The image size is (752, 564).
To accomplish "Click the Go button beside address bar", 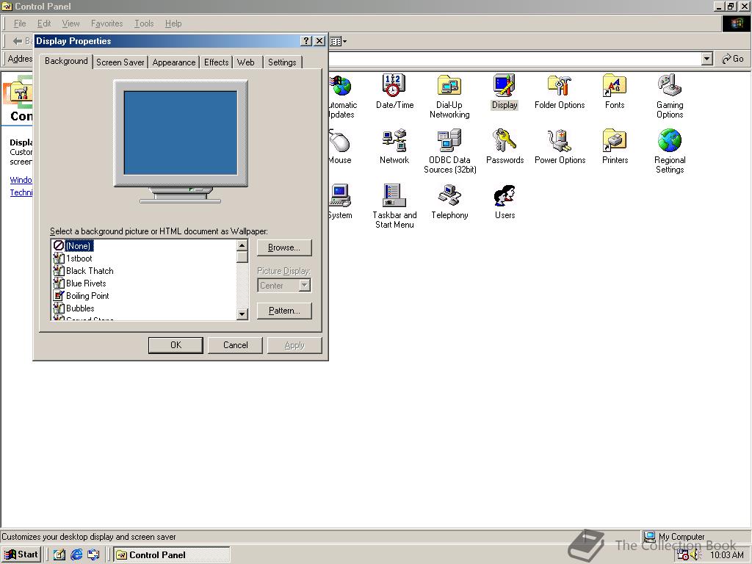I will pos(733,59).
